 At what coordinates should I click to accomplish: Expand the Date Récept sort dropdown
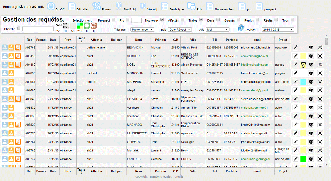(x=180, y=30)
